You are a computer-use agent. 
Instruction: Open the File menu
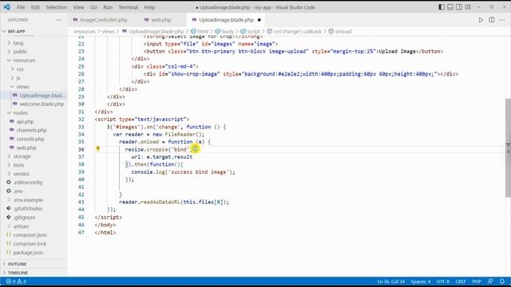[21, 7]
